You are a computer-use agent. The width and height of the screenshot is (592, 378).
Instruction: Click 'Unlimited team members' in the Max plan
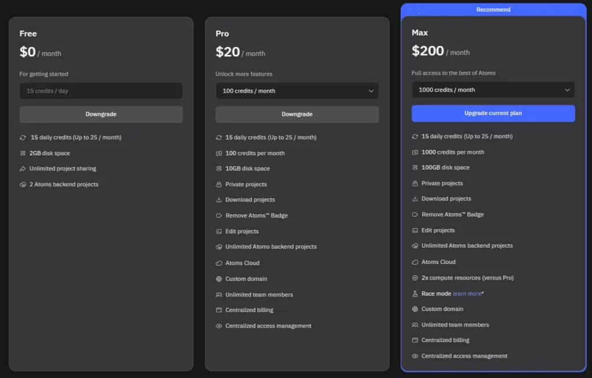click(x=455, y=325)
